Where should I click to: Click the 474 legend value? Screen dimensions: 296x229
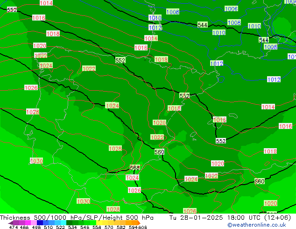pyautogui.click(x=14, y=227)
